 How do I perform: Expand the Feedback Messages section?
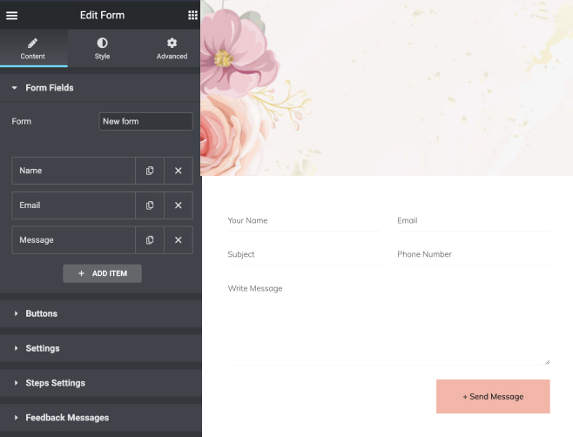point(67,418)
